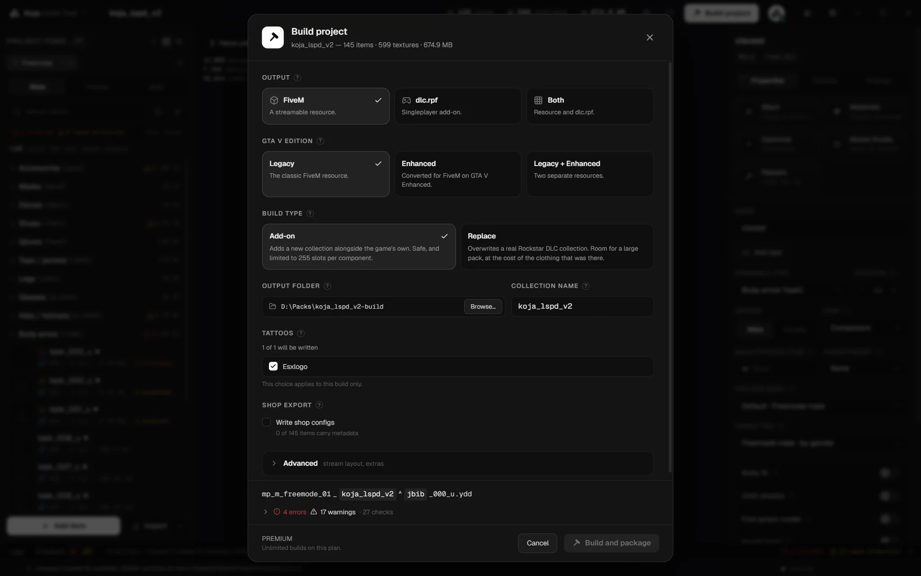Screen dimensions: 921x576
Task: Choose Both output option
Action: click(590, 106)
